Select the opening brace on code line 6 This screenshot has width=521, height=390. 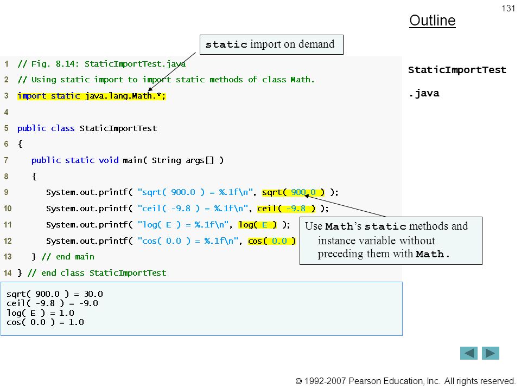20,144
